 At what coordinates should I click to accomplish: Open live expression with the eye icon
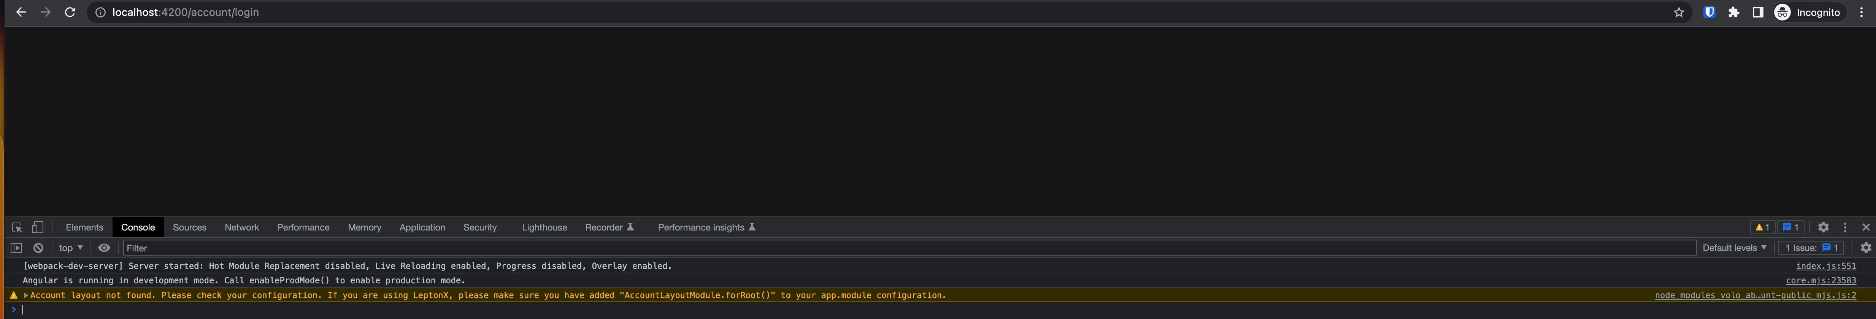coord(104,248)
